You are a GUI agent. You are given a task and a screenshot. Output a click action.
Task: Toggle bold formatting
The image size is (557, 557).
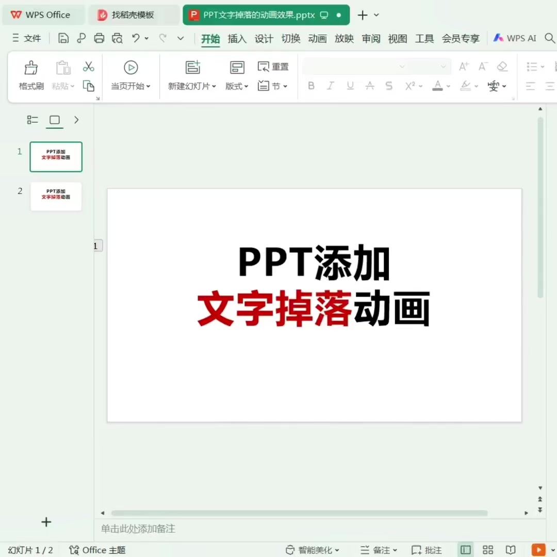tap(311, 86)
